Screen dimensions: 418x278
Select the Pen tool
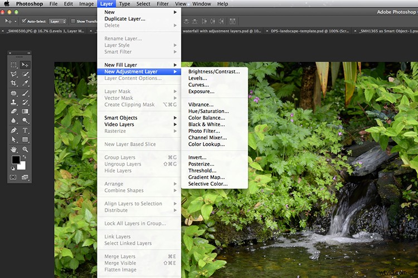tap(13, 130)
